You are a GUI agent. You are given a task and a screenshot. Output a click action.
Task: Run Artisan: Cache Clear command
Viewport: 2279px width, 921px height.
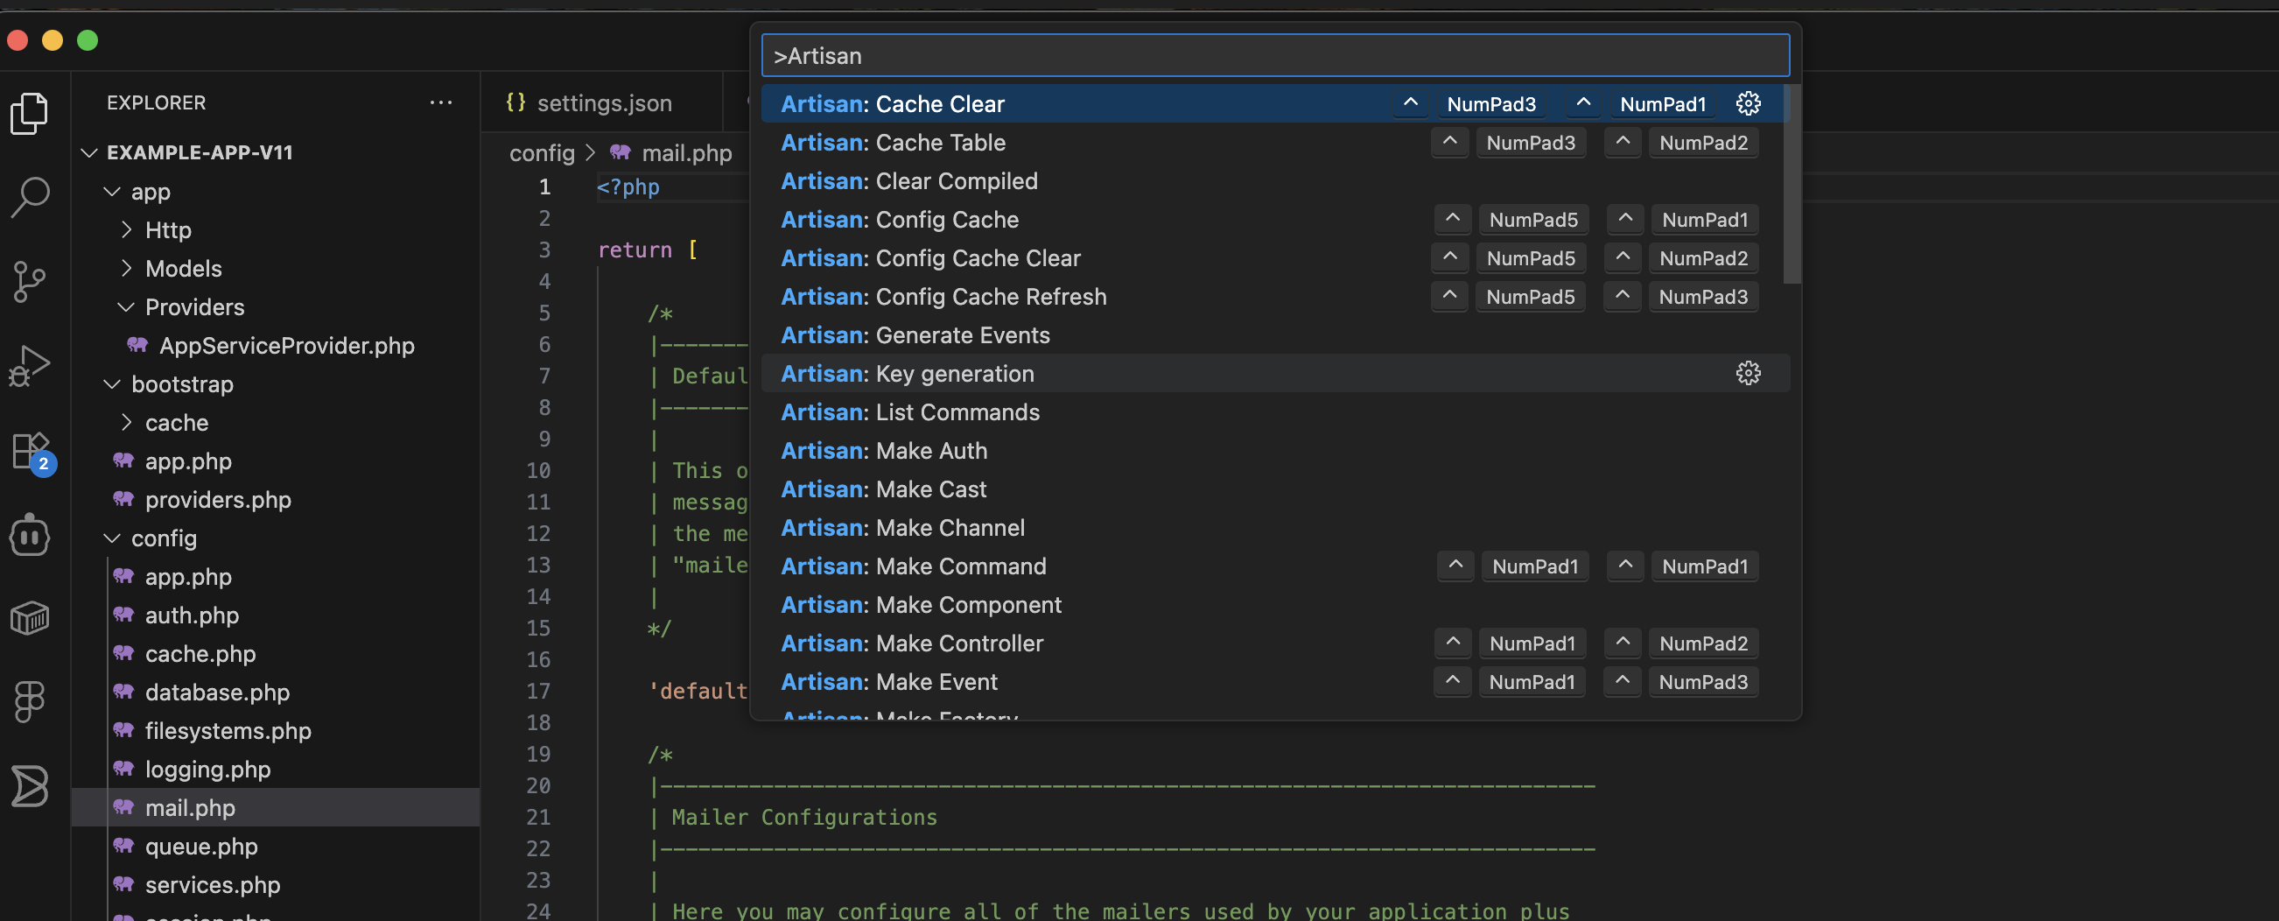pos(1274,103)
